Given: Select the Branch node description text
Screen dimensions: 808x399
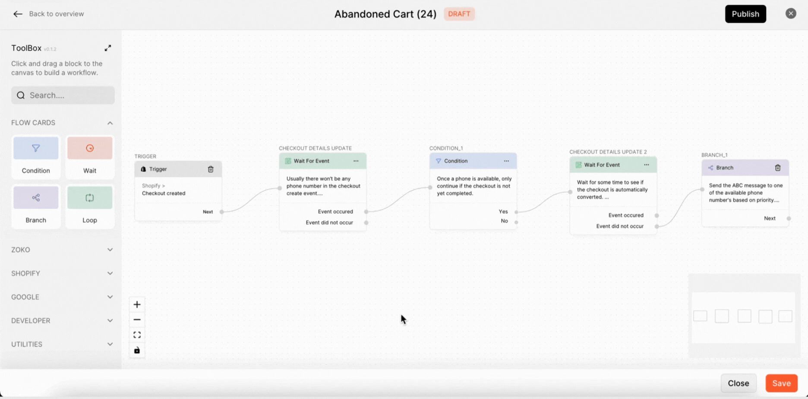Looking at the screenshot, I should coord(745,193).
